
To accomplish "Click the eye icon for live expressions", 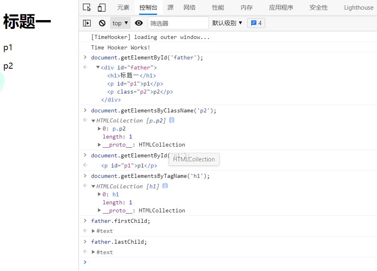I will (139, 23).
